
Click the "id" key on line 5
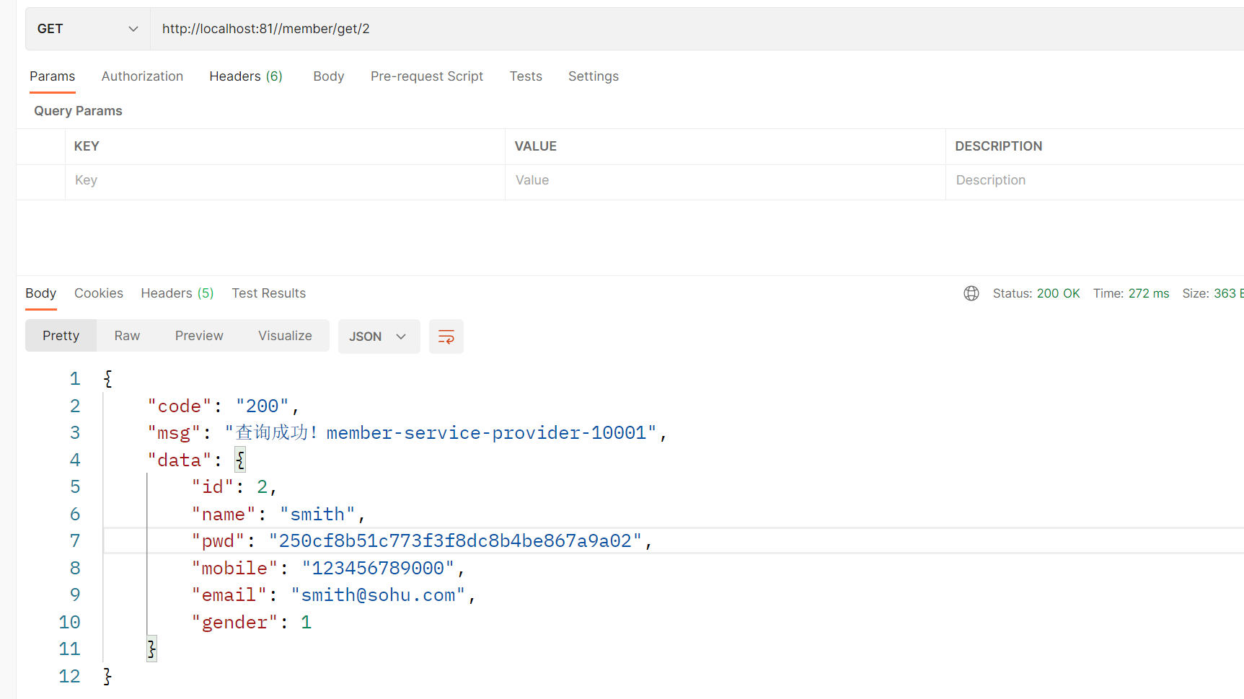tap(213, 487)
